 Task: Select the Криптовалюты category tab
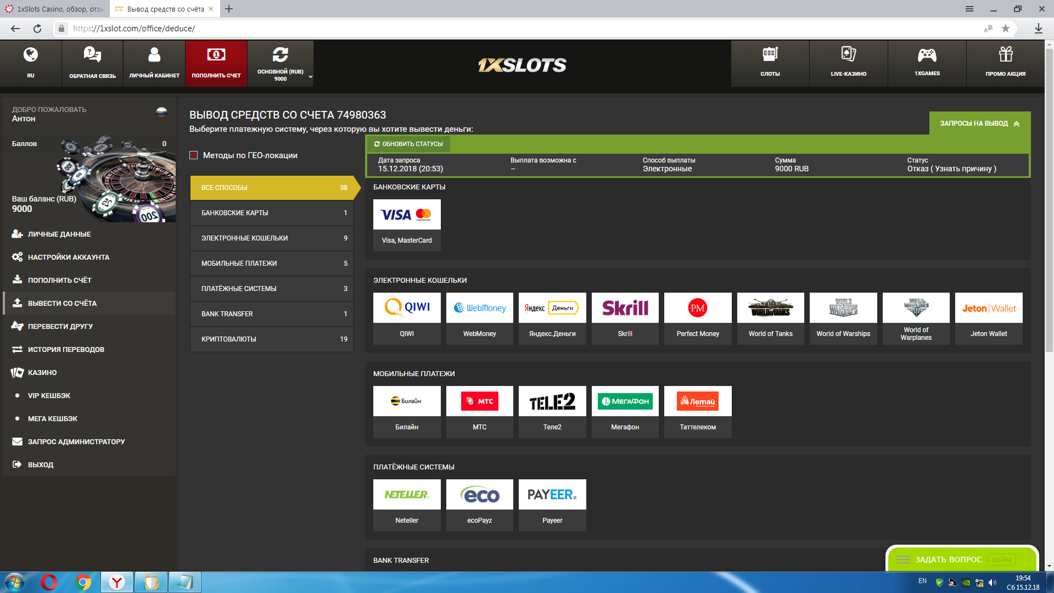click(x=272, y=339)
